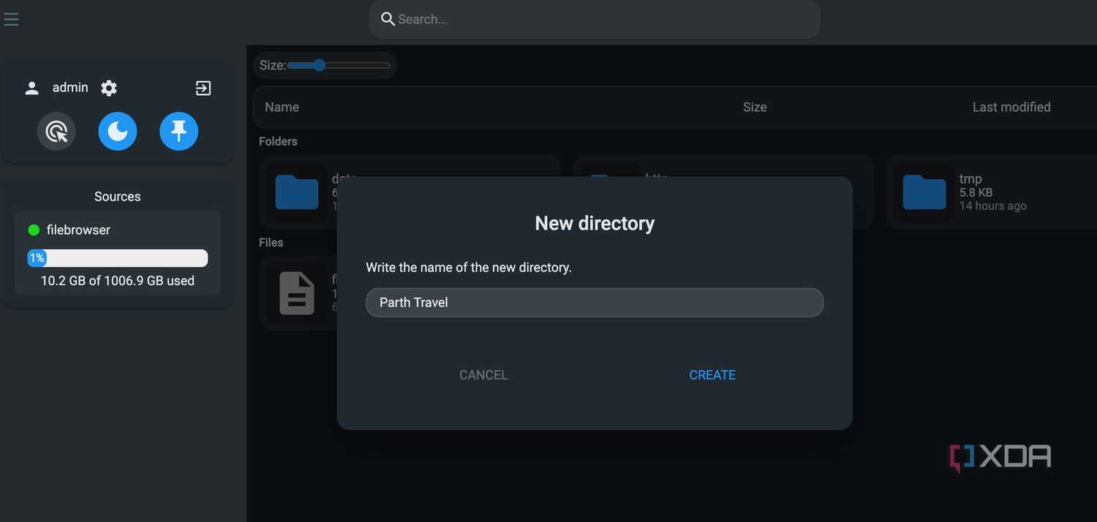
Task: Select the filebrowser source
Action: click(x=118, y=253)
